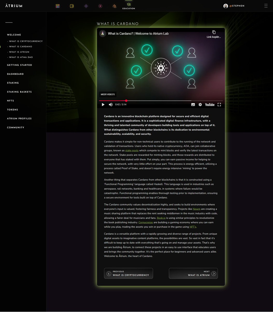Viewport: 273px width, 312px height.
Task: Select Welcome section in sidebar
Action: 14,35
